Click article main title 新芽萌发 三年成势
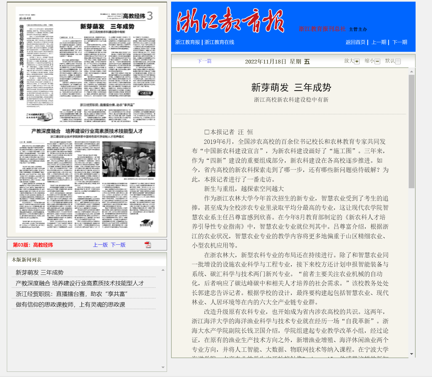 click(291, 88)
